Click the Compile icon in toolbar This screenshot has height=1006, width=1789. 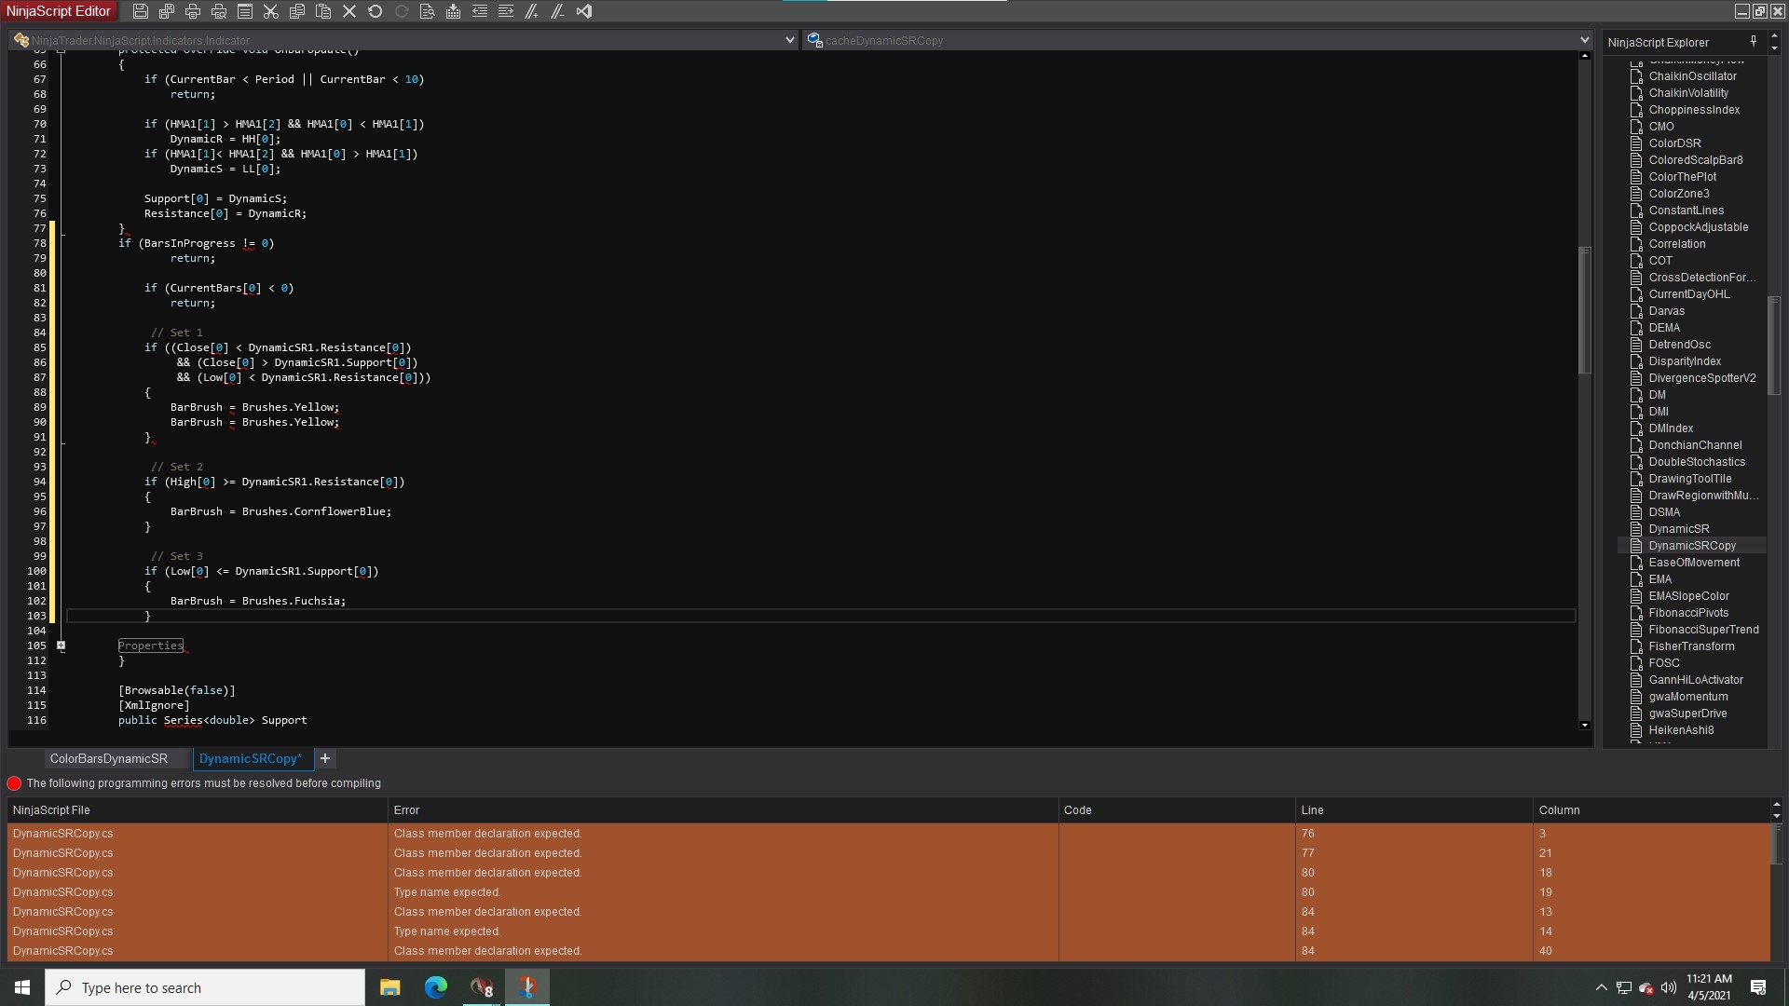pyautogui.click(x=453, y=11)
